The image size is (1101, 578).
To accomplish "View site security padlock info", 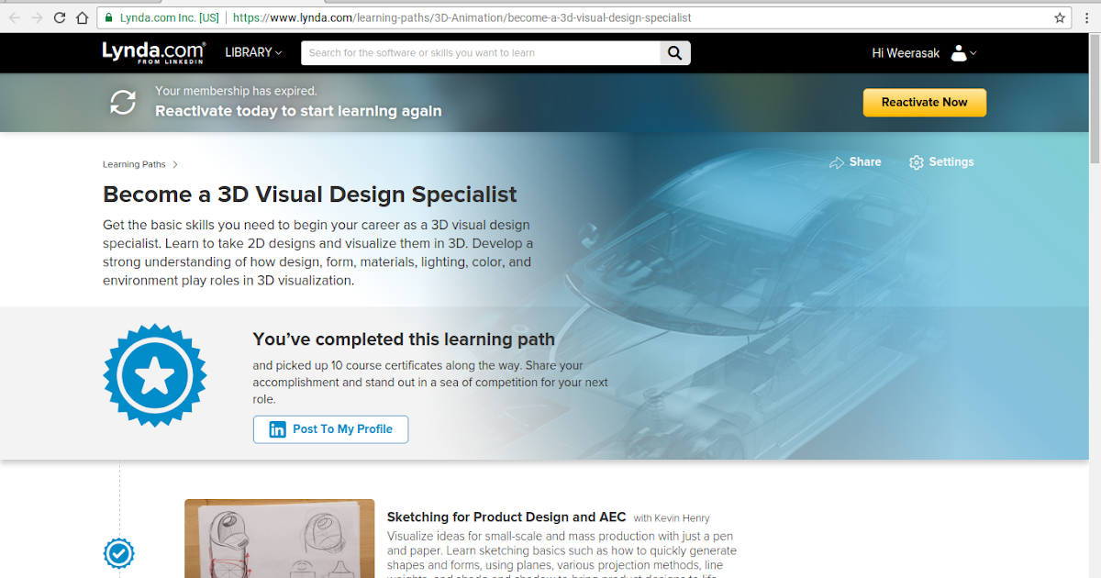I will click(109, 17).
